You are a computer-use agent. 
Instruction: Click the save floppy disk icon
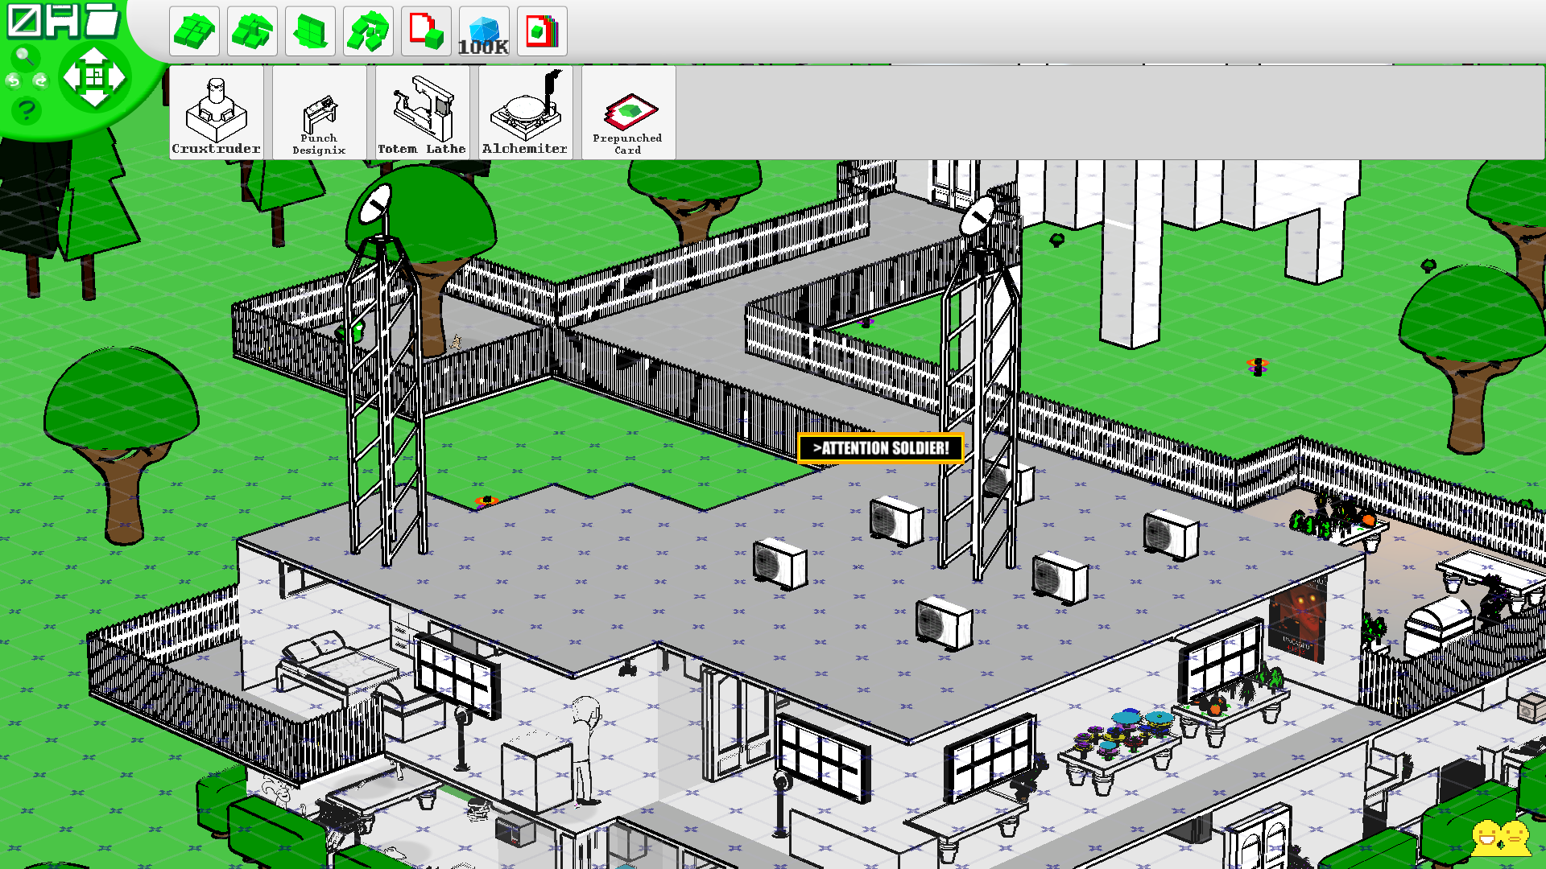click(x=63, y=20)
